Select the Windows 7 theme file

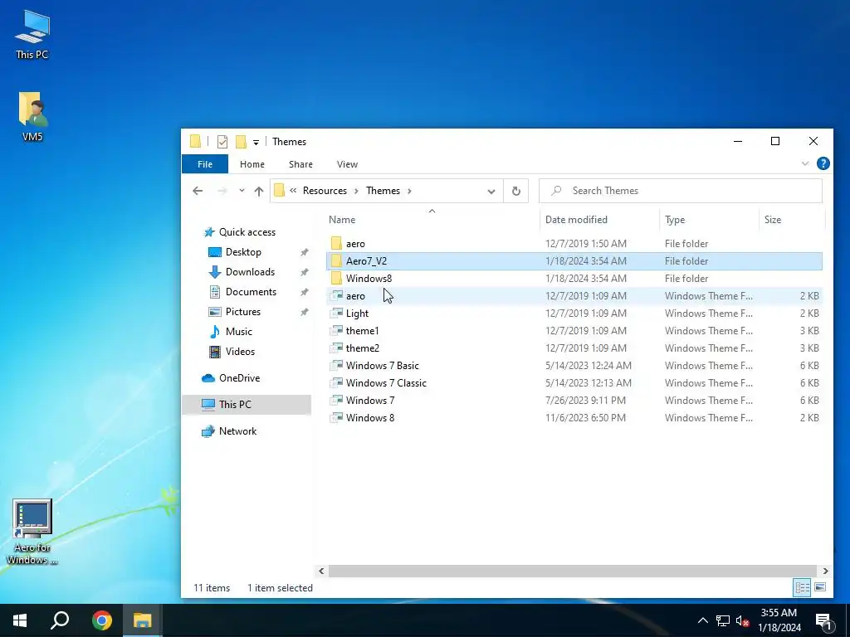(574, 401)
